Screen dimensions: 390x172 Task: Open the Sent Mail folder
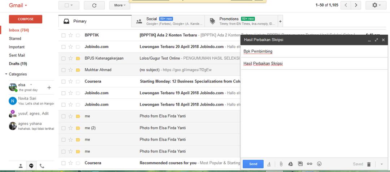(x=17, y=55)
